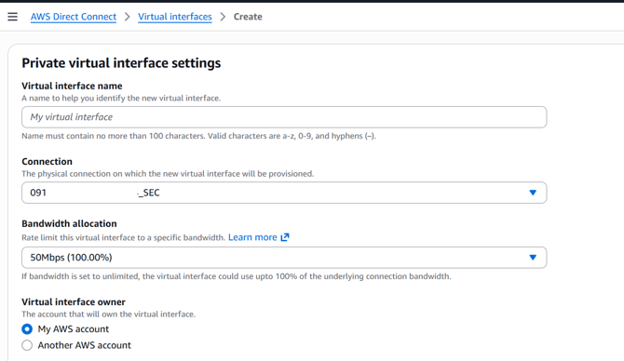
Task: Open the Learn more bandwidth link
Action: tap(252, 237)
